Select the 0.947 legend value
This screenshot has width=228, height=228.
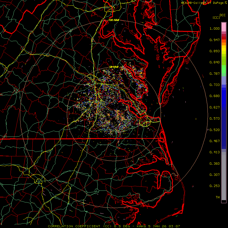(215, 40)
